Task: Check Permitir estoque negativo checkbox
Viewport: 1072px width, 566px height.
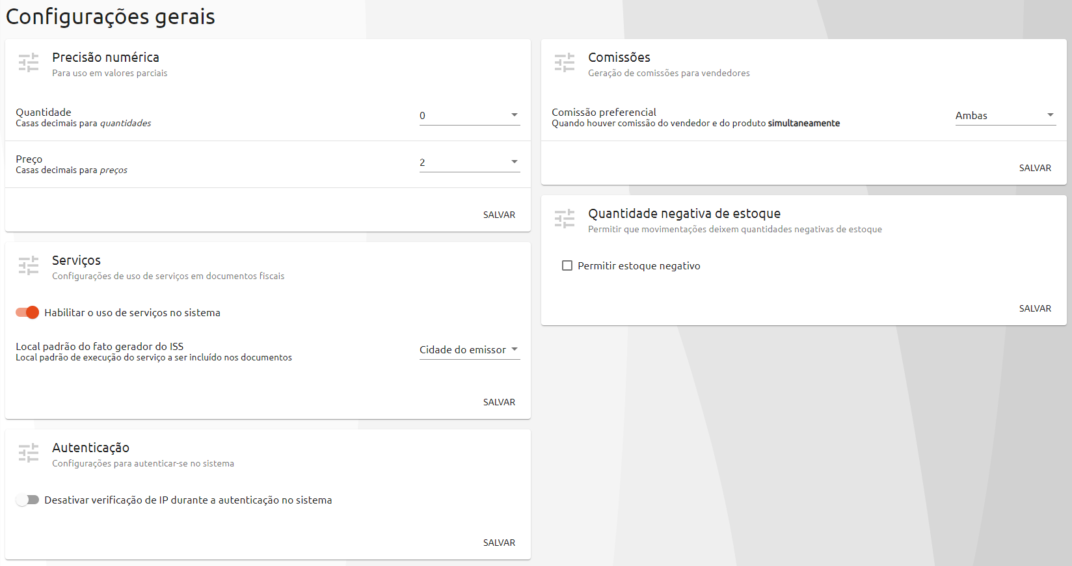Action: tap(567, 265)
